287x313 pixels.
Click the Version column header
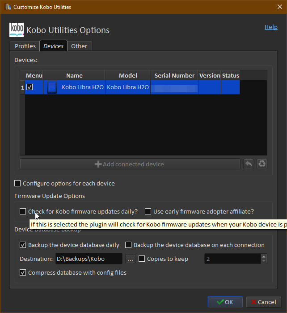[x=210, y=75]
